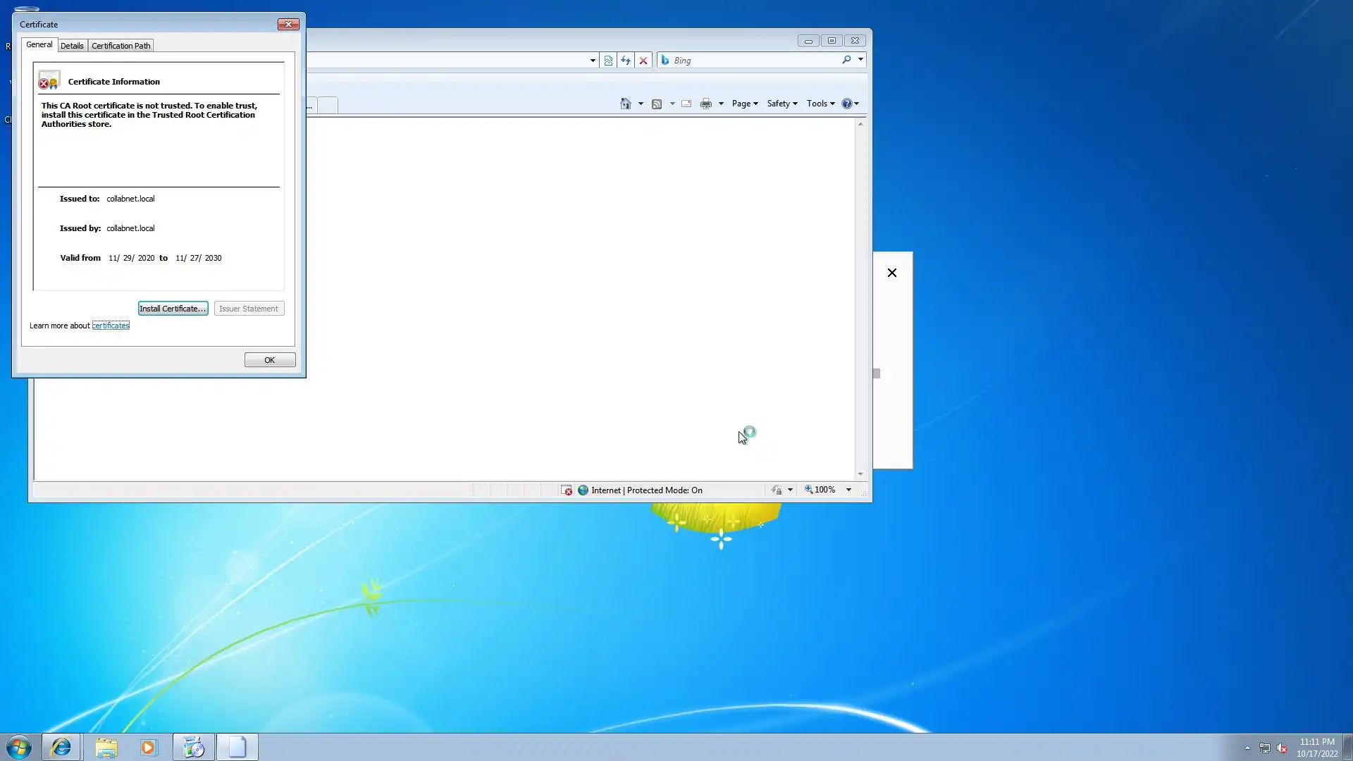Image resolution: width=1353 pixels, height=761 pixels.
Task: Open the Safety menu
Action: 782,104
